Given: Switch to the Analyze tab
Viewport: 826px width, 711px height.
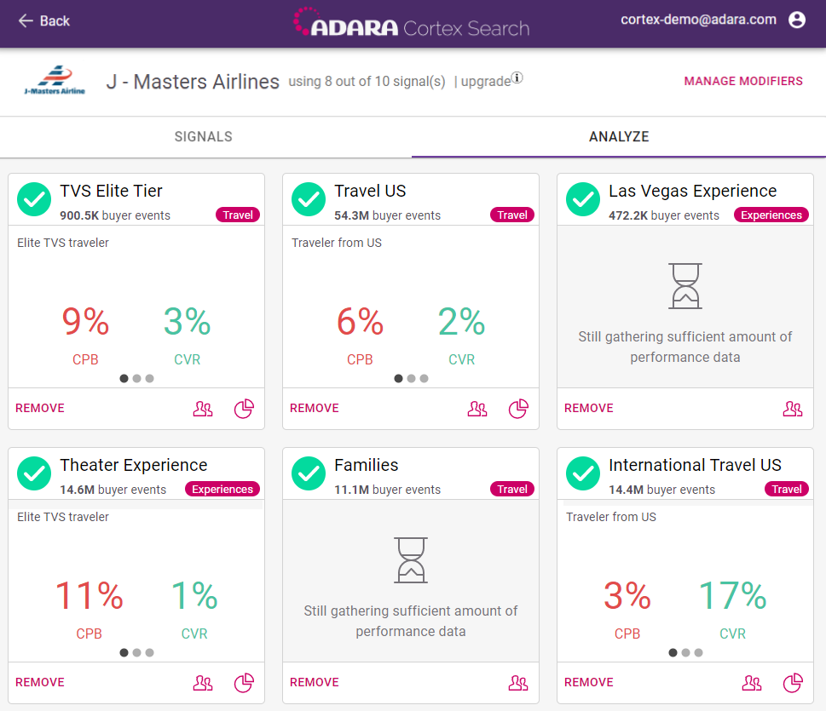Looking at the screenshot, I should click(x=619, y=137).
